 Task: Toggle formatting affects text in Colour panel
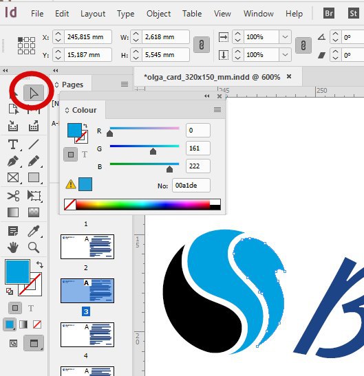point(85,155)
